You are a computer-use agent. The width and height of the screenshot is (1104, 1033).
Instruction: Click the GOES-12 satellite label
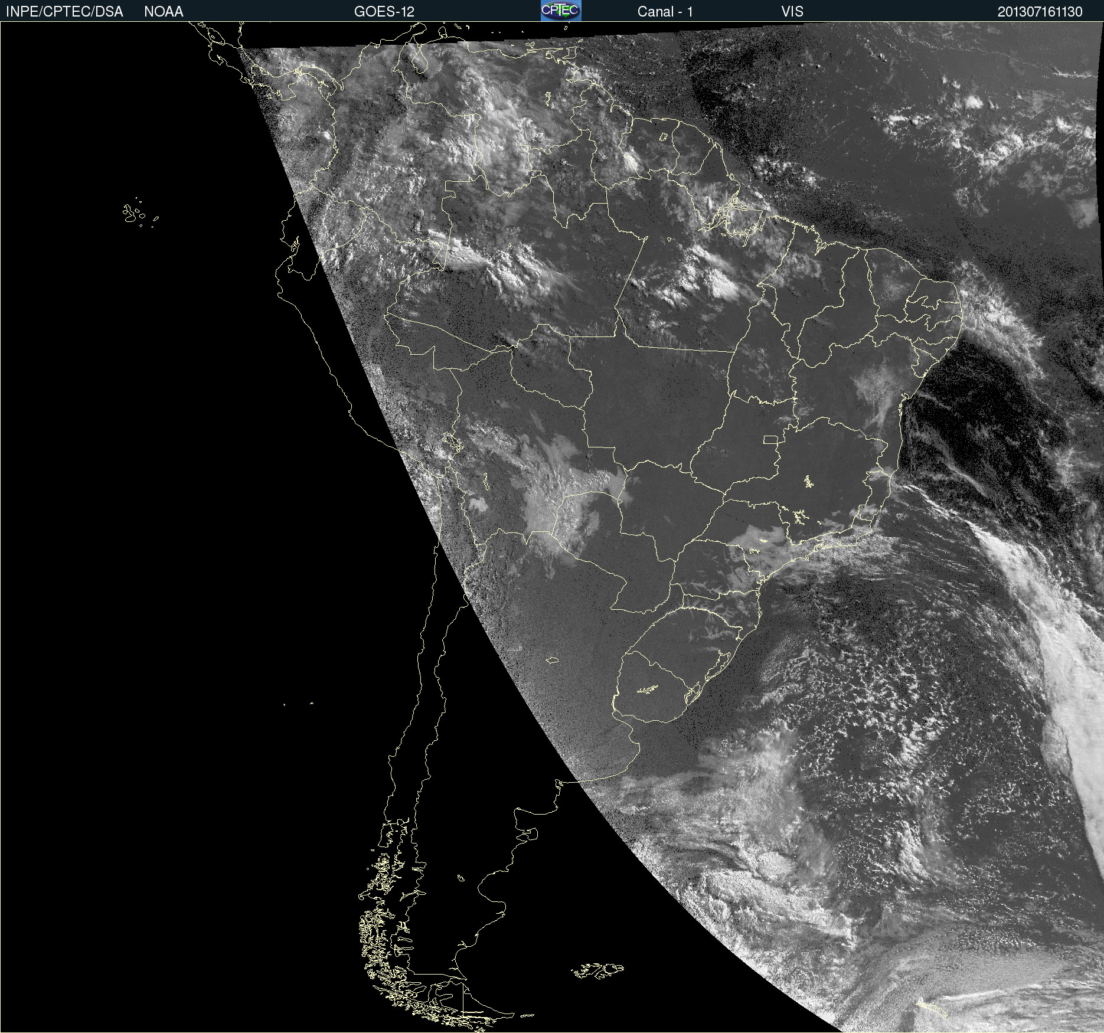click(384, 12)
